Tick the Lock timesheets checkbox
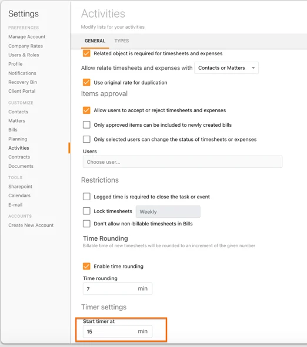 tap(86, 211)
